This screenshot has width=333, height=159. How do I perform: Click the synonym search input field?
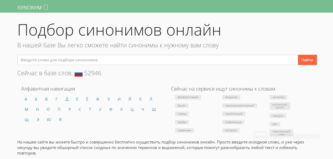coord(158,60)
